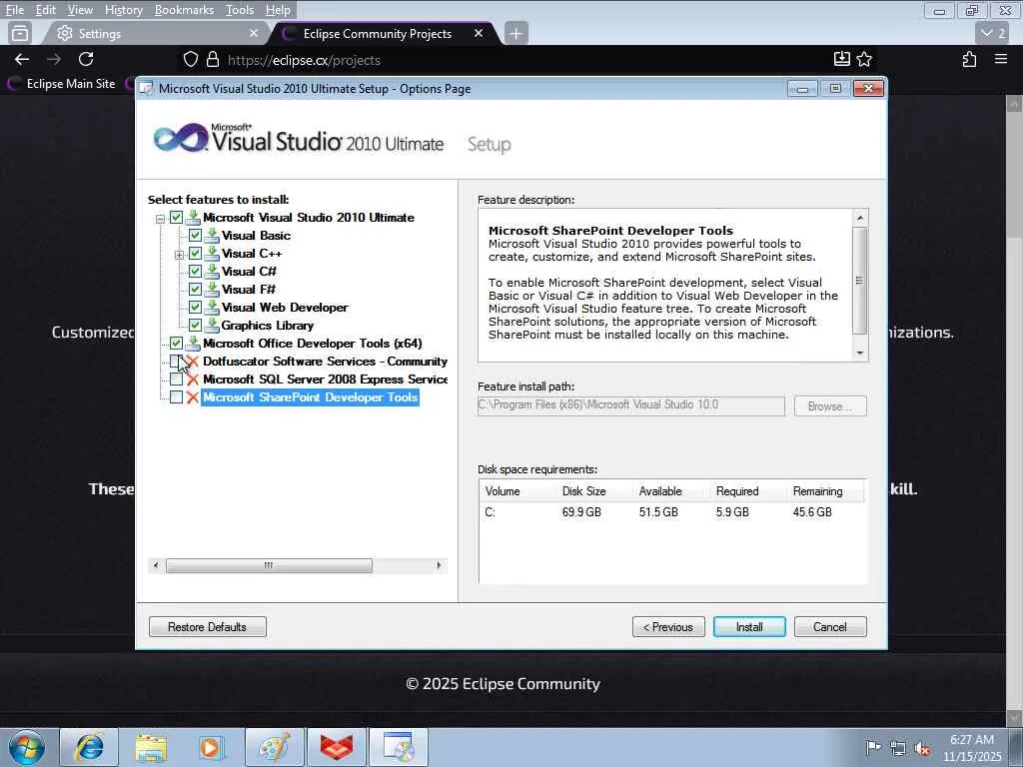Open Eclipse Main Site bookmark
1023x767 pixels.
pyautogui.click(x=61, y=84)
